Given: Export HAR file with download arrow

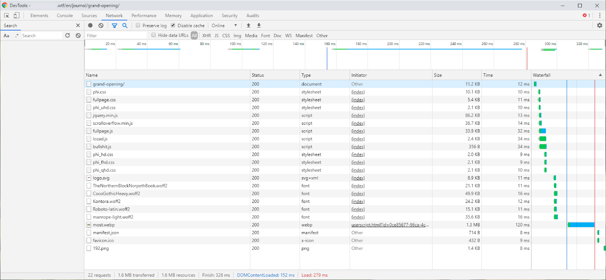Looking at the screenshot, I should coord(259,25).
